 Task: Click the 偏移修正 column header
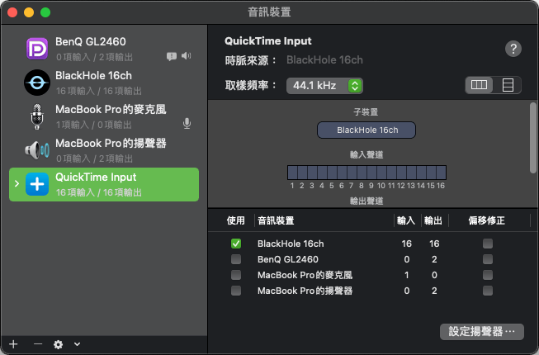(486, 220)
